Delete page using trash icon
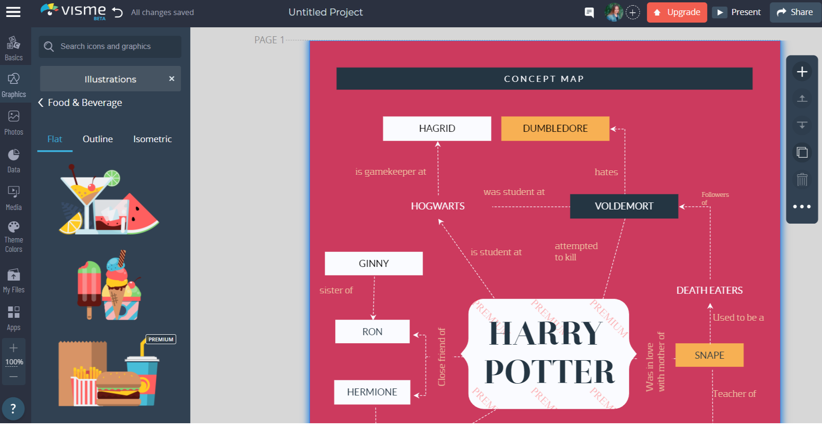 pyautogui.click(x=802, y=179)
